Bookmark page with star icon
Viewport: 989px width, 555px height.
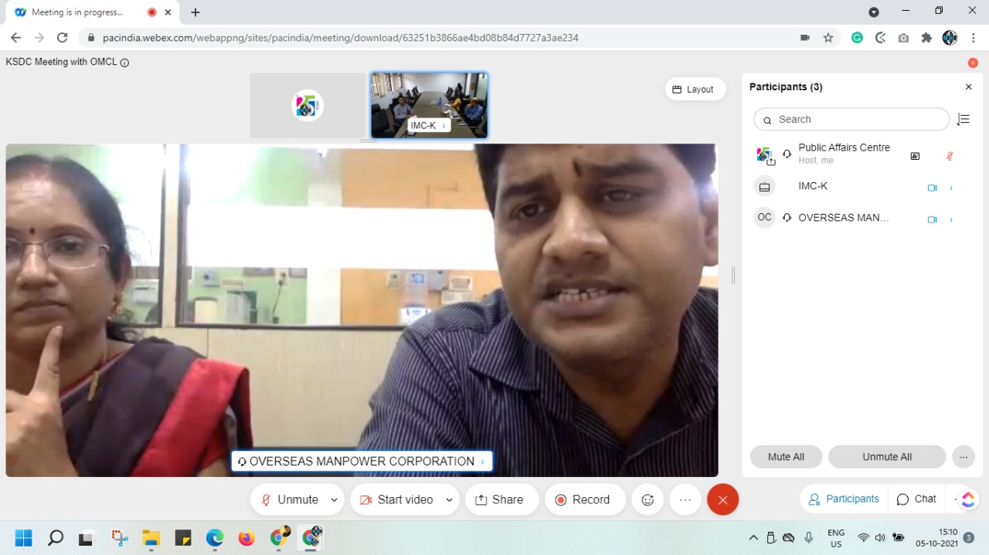coord(828,38)
